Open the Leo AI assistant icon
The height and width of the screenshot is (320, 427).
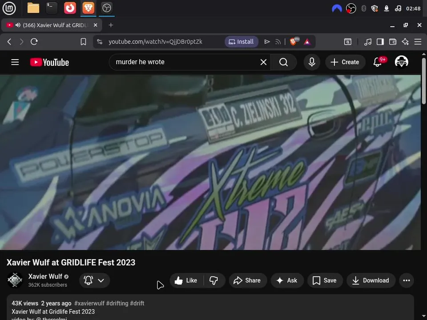click(x=405, y=42)
